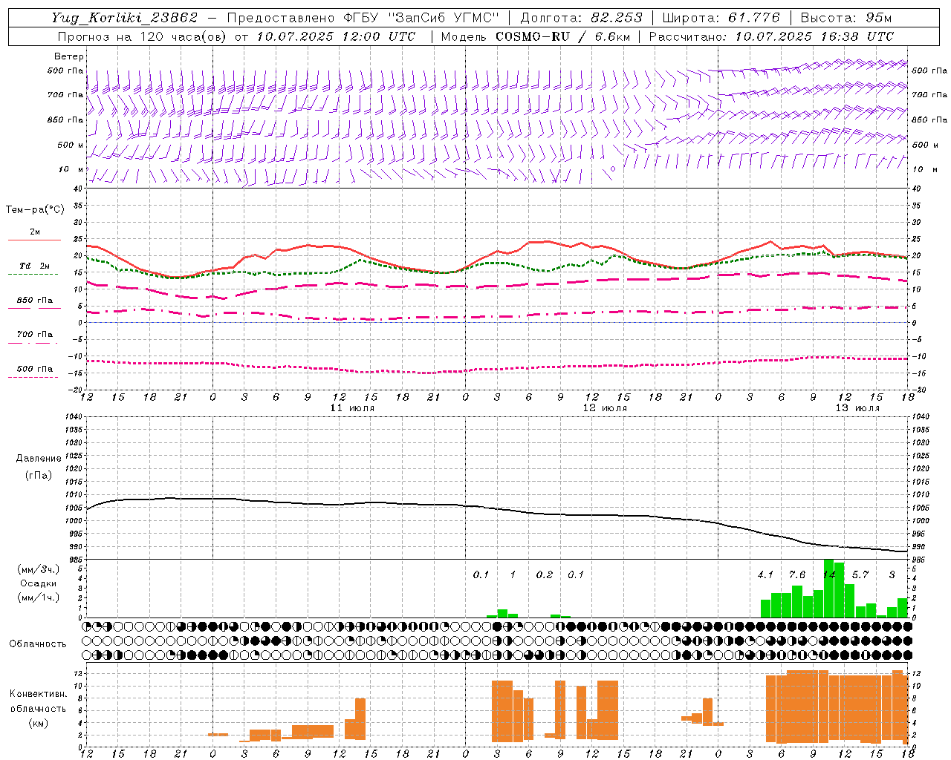Viewport: 951px width, 760px height.
Task: Click the Осадки precipitation label
Action: pos(39,583)
